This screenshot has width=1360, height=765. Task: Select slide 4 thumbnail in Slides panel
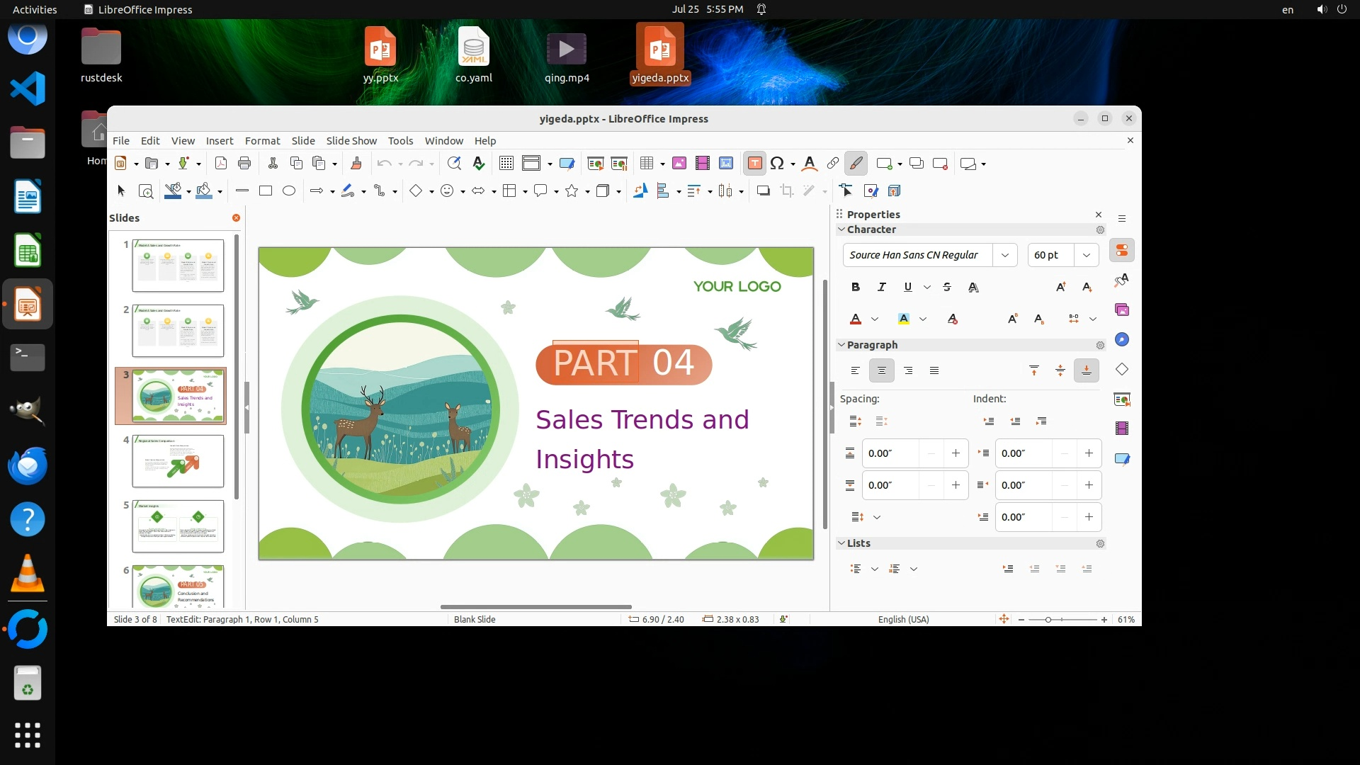pyautogui.click(x=178, y=461)
